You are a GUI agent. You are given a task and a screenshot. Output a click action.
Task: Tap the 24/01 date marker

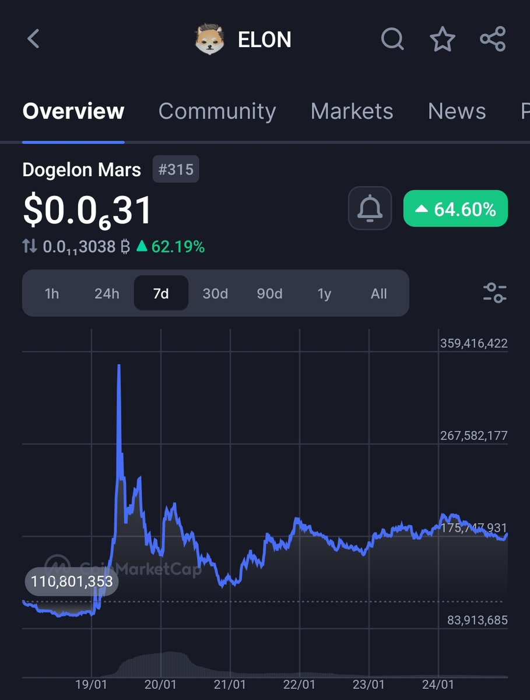[438, 684]
